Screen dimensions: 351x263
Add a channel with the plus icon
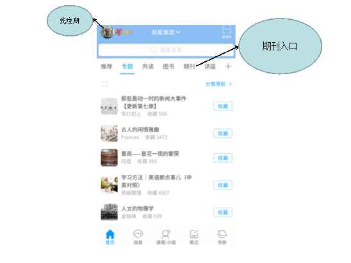tap(228, 66)
